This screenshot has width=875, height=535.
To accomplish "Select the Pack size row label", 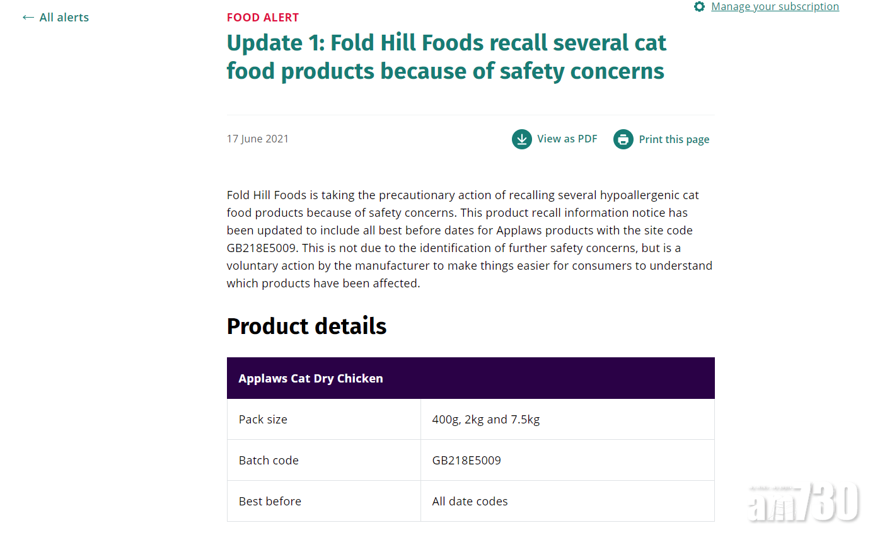I will tap(263, 420).
